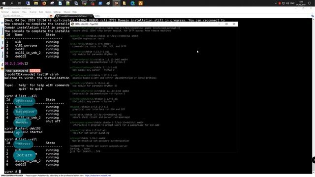The image size is (315, 177).
Task: Click the orange globe icon at sidebar bottom
Action: pos(2,69)
